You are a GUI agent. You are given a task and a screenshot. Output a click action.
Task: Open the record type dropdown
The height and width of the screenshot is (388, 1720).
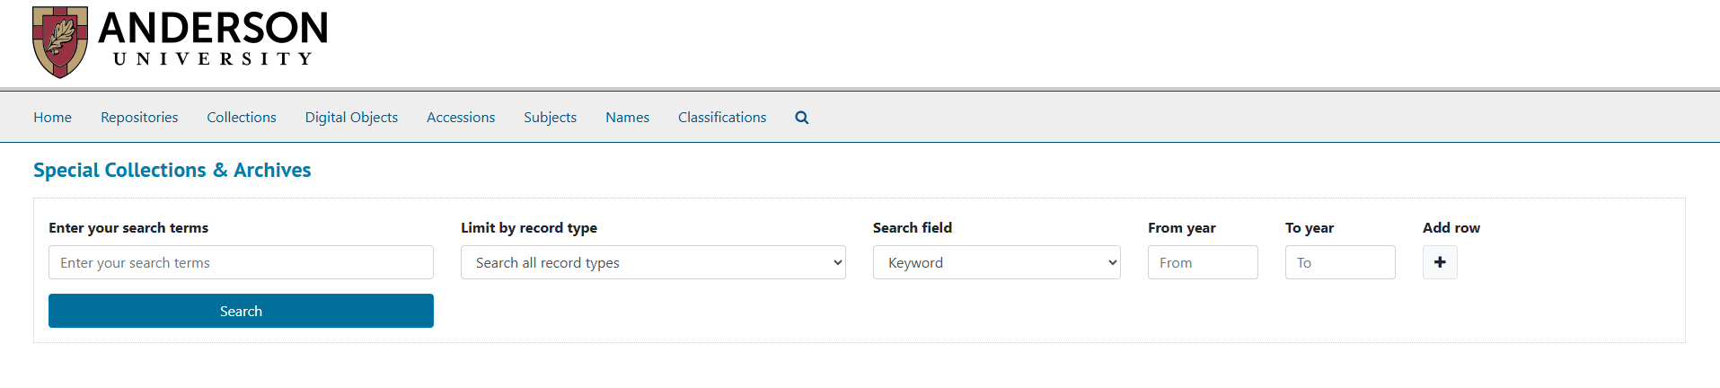pyautogui.click(x=652, y=262)
